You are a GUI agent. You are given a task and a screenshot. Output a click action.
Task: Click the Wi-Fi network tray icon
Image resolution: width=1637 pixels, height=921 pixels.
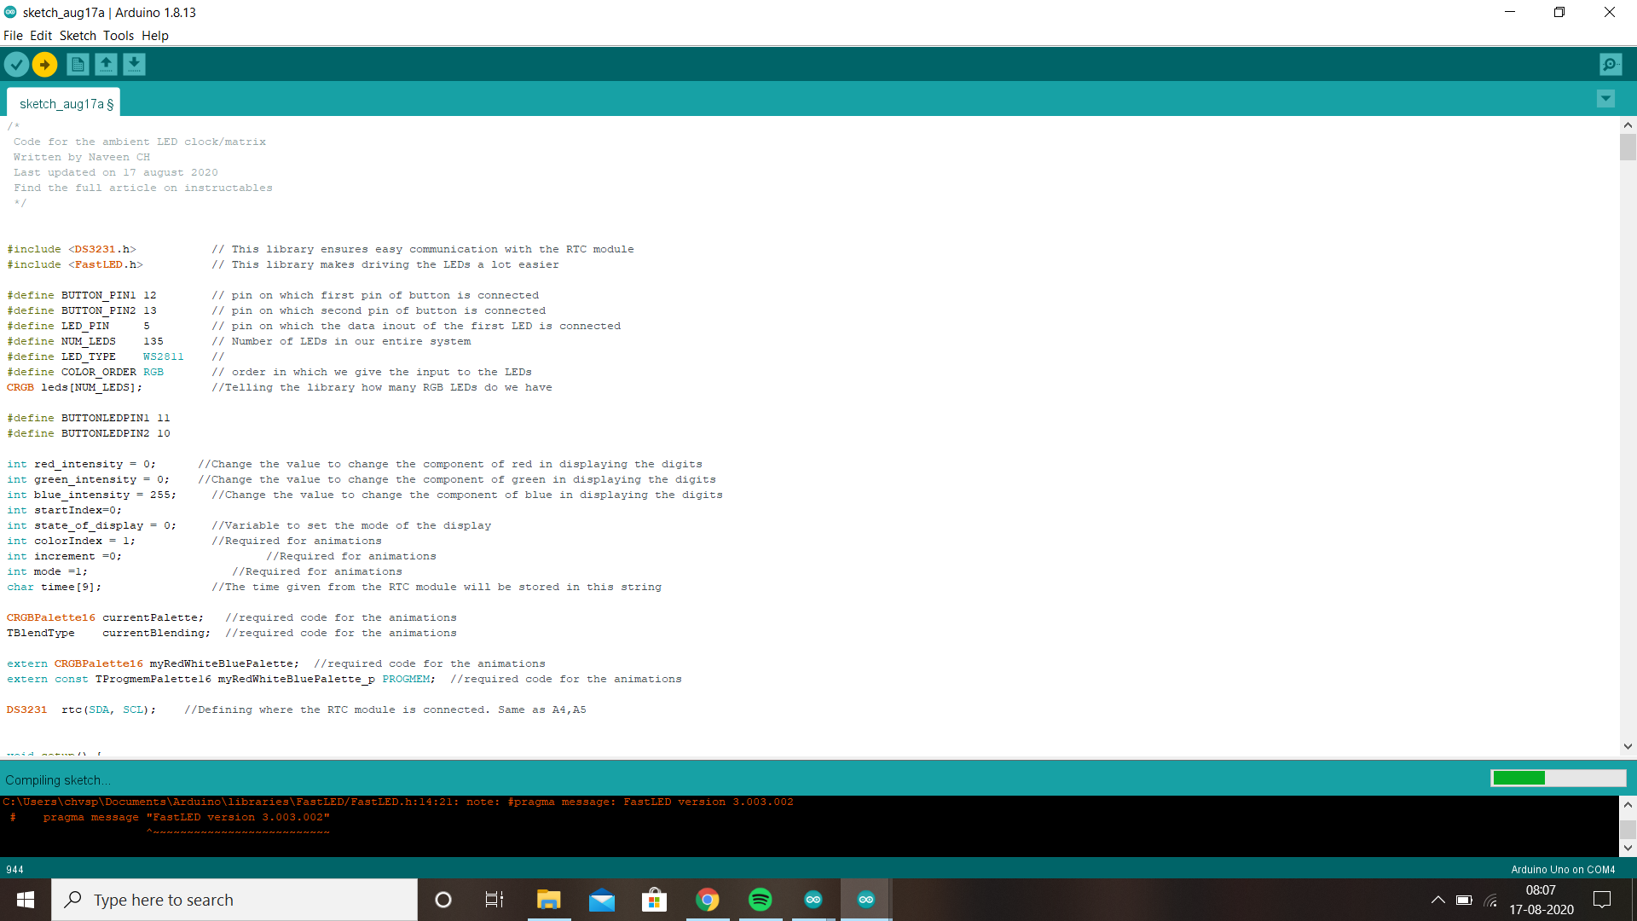[x=1490, y=900]
